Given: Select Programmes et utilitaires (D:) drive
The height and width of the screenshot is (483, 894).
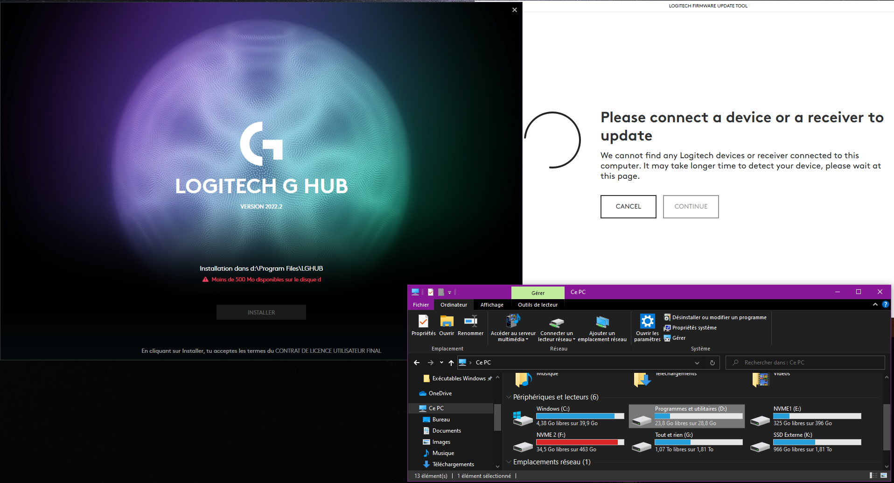Looking at the screenshot, I should click(687, 416).
